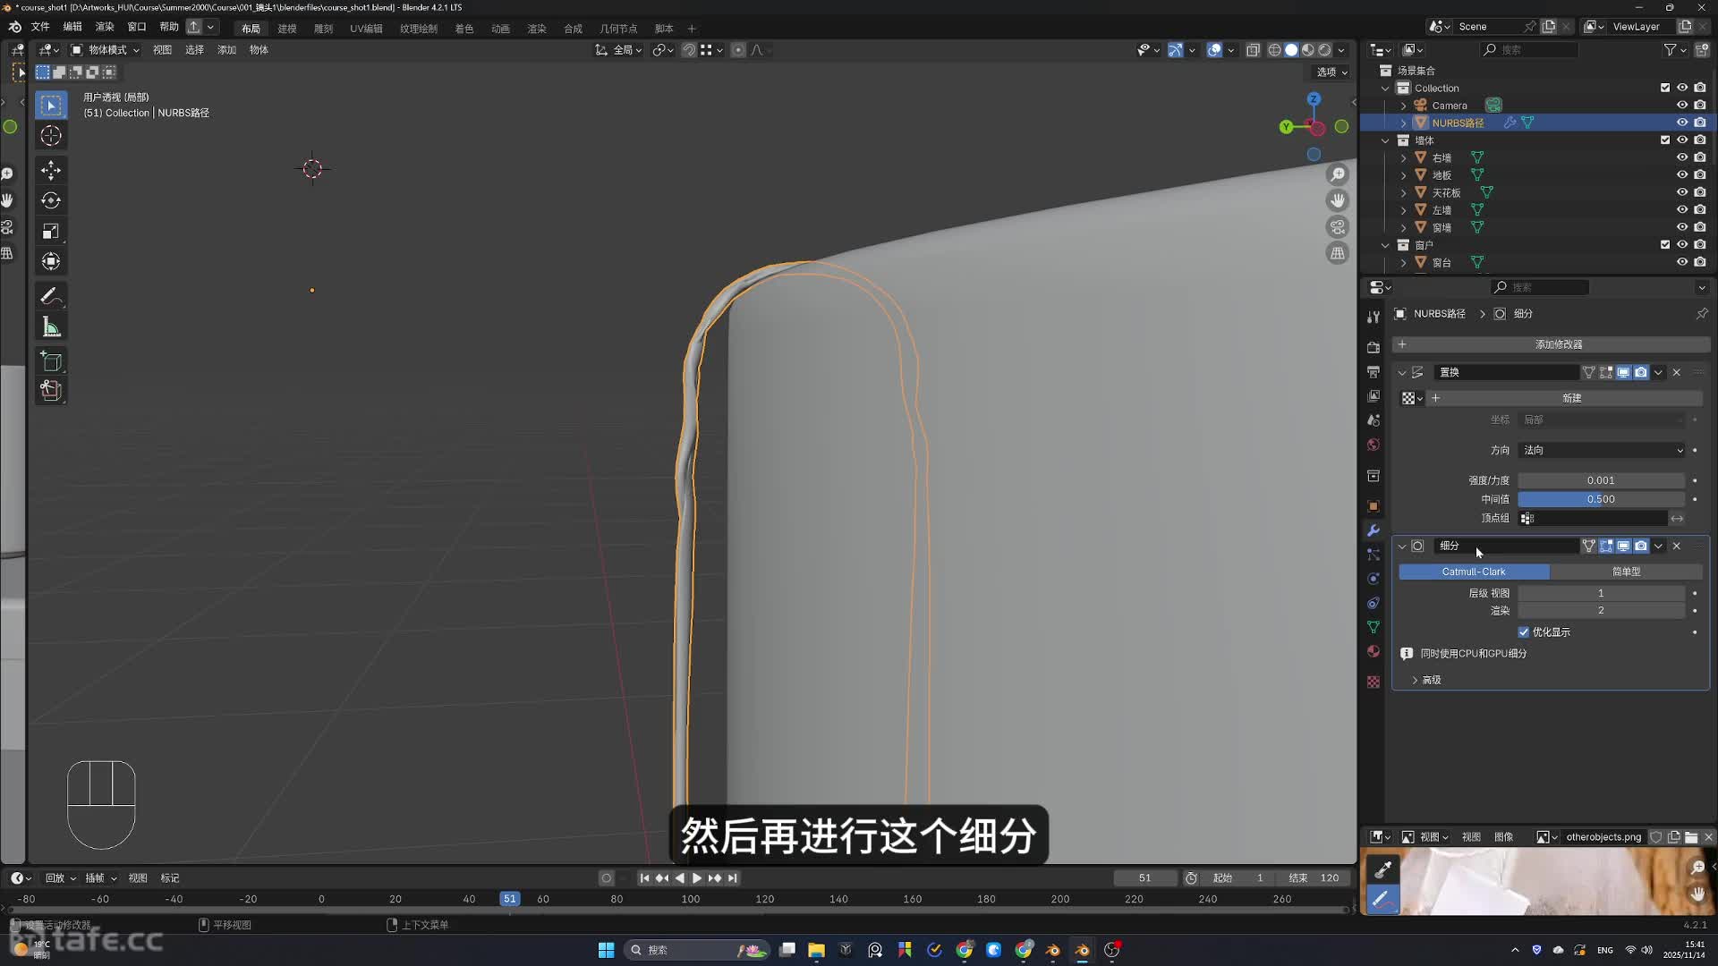
Task: Open the Modifier properties wrench tab
Action: 1374,530
